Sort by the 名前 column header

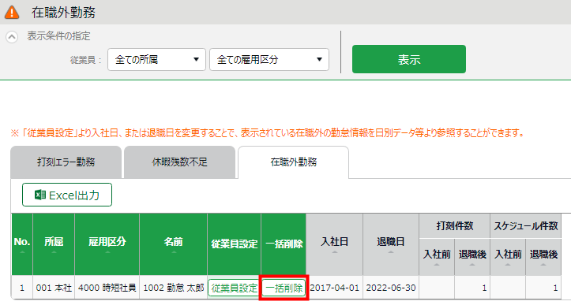point(173,244)
